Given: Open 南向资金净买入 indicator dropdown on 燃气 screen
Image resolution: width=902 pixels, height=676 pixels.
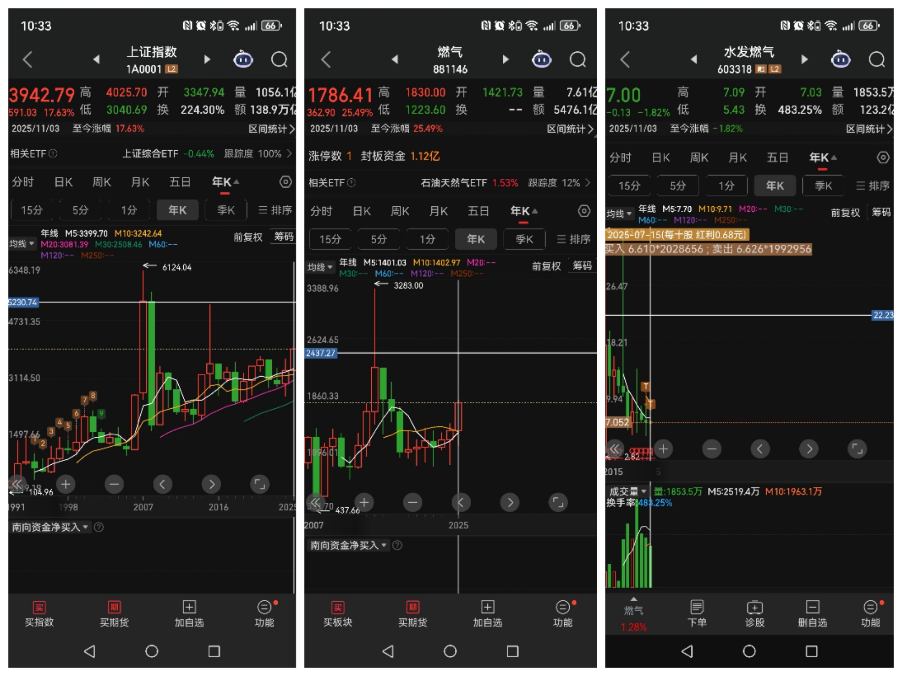Looking at the screenshot, I should [x=348, y=545].
